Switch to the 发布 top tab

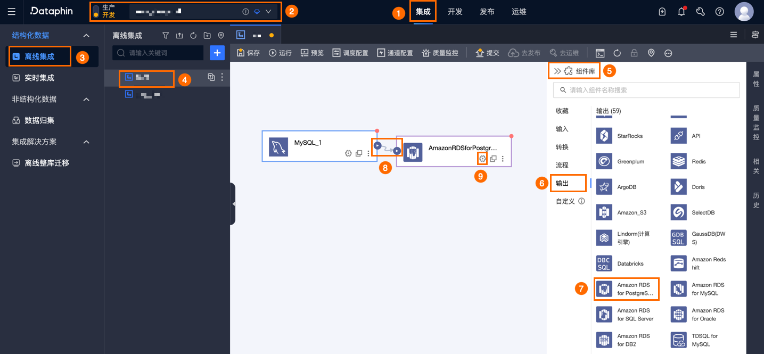click(x=487, y=11)
